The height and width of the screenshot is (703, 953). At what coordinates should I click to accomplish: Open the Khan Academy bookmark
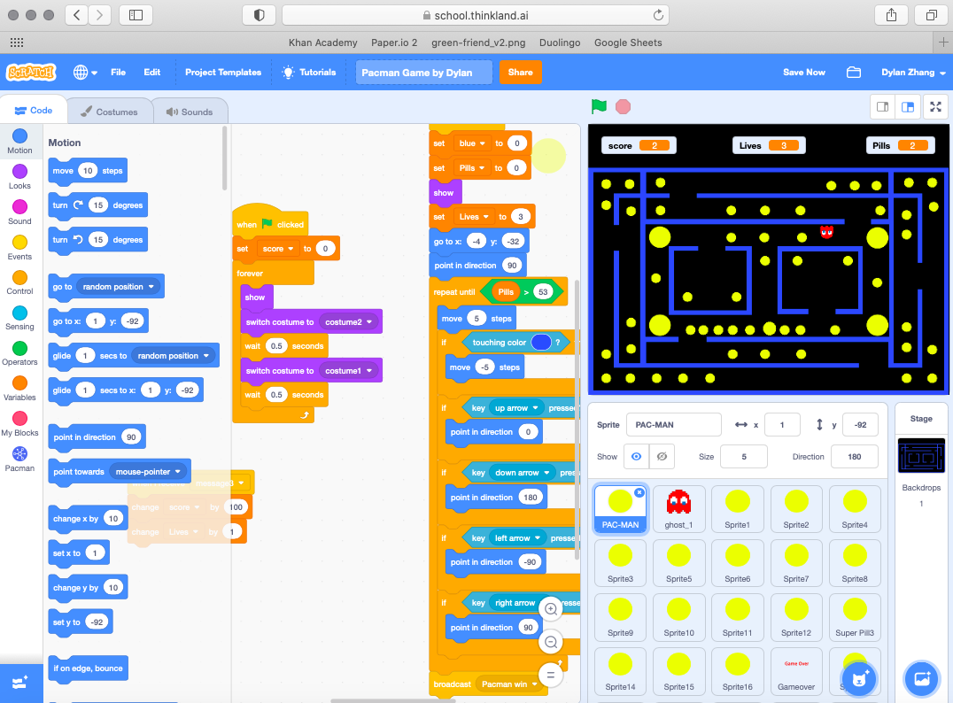[322, 42]
